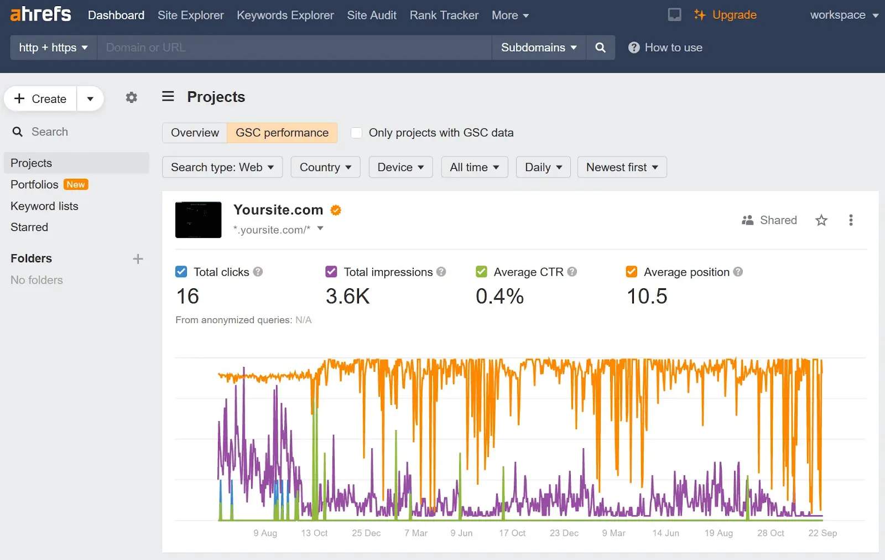
Task: Add a new folder with the plus icon
Action: point(138,258)
